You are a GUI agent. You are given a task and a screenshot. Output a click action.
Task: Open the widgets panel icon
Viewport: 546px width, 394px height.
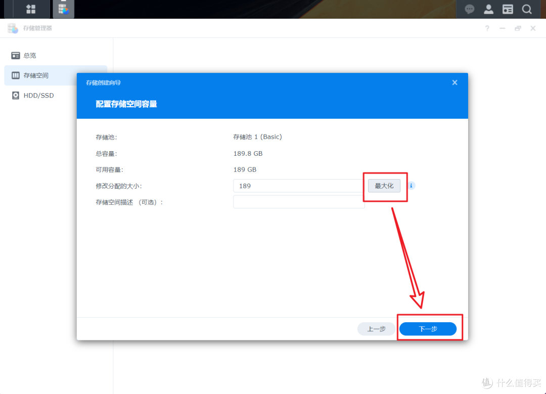click(x=508, y=9)
